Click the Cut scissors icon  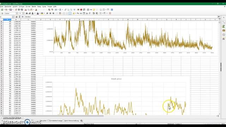[x=26, y=10]
